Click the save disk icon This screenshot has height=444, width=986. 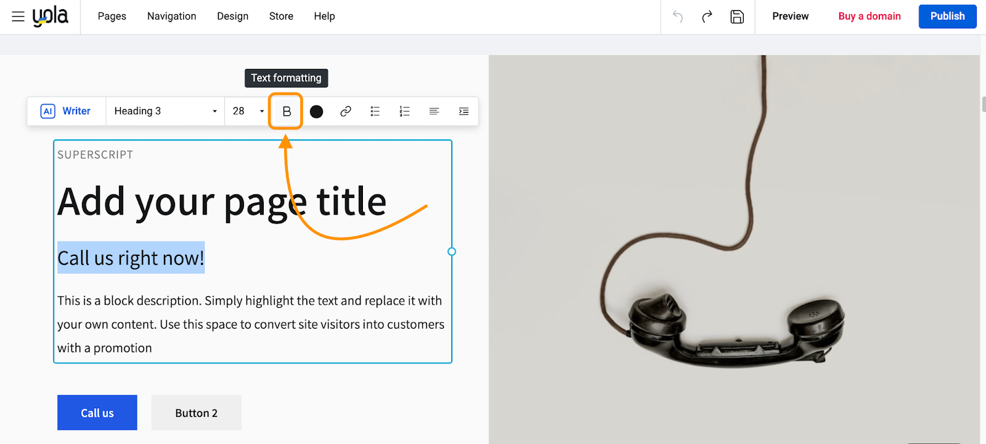[737, 17]
